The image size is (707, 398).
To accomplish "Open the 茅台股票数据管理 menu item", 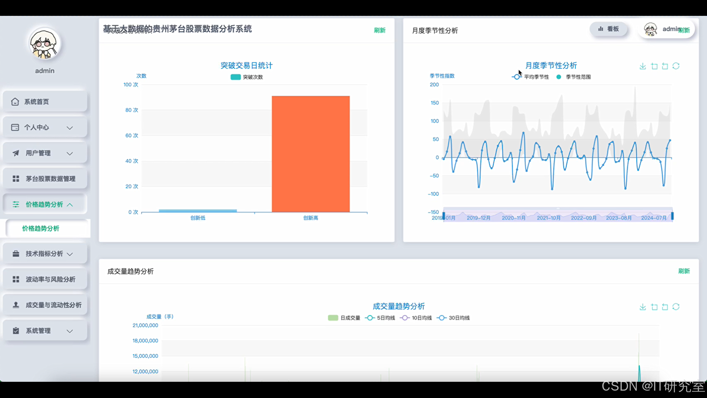I will click(45, 179).
